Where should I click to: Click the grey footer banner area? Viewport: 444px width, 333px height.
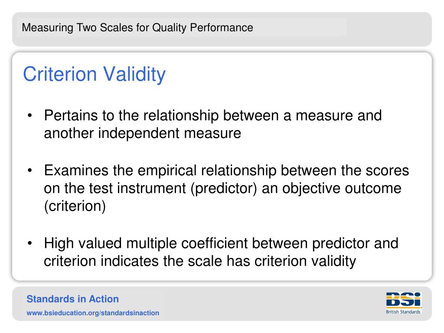pyautogui.click(x=222, y=304)
